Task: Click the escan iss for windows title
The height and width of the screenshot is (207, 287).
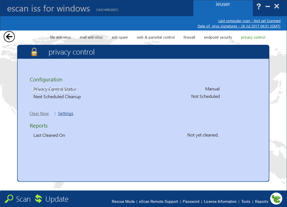Action: 48,9
